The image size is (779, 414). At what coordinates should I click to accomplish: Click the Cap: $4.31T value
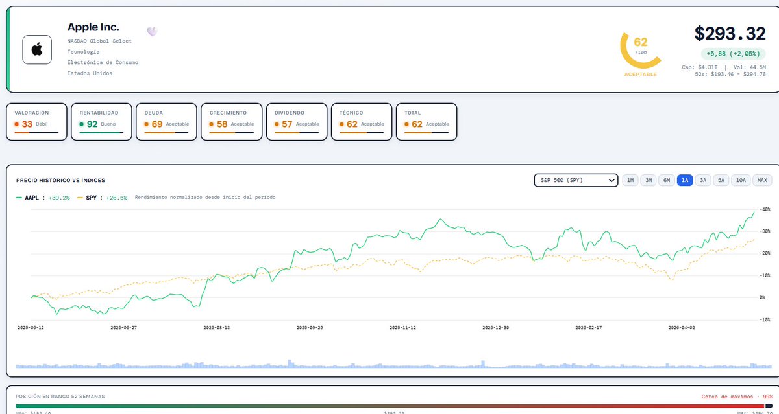pyautogui.click(x=700, y=67)
